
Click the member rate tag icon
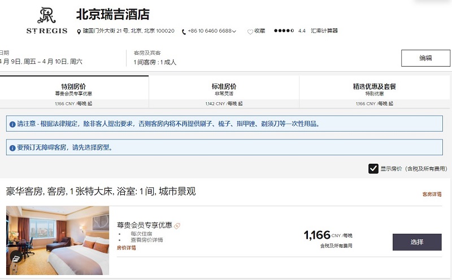click(177, 226)
